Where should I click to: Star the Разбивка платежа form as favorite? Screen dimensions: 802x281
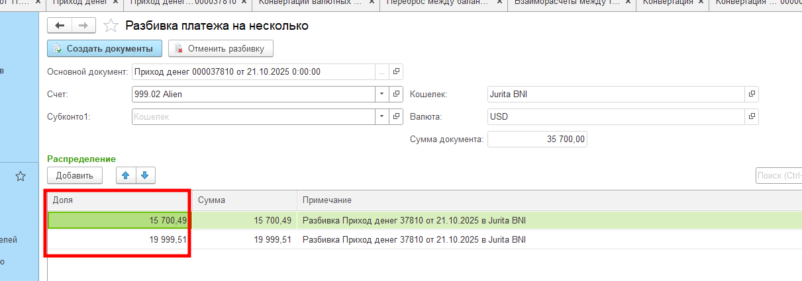click(x=111, y=26)
